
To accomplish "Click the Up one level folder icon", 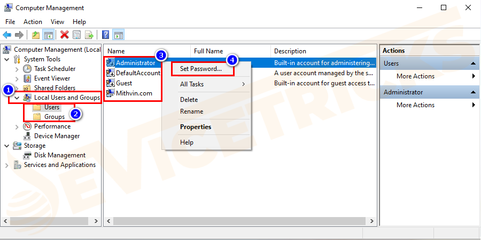I will [36, 35].
